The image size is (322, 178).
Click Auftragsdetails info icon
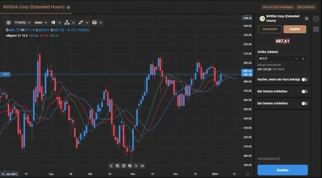278,159
